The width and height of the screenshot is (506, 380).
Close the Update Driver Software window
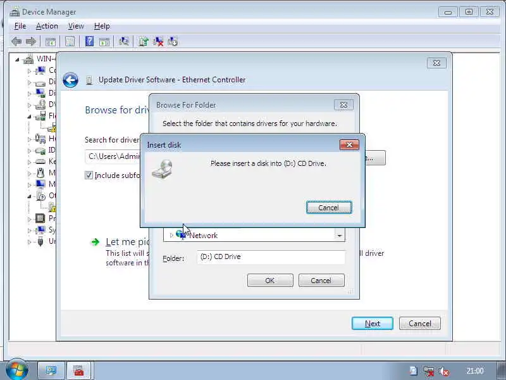point(436,63)
